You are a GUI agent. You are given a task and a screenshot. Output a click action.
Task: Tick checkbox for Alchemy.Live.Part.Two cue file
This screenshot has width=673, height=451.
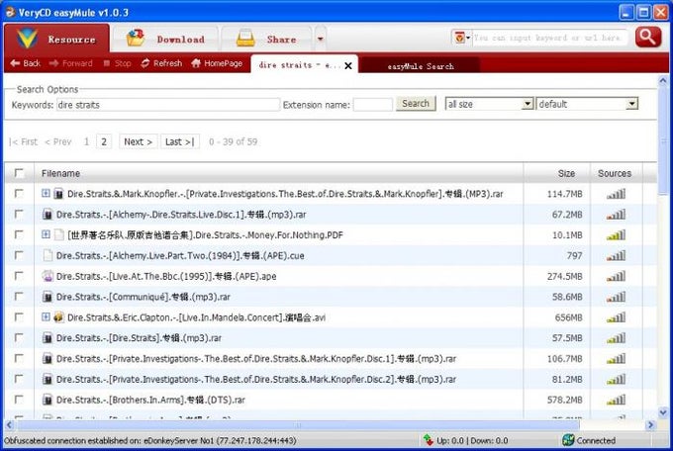click(x=19, y=255)
